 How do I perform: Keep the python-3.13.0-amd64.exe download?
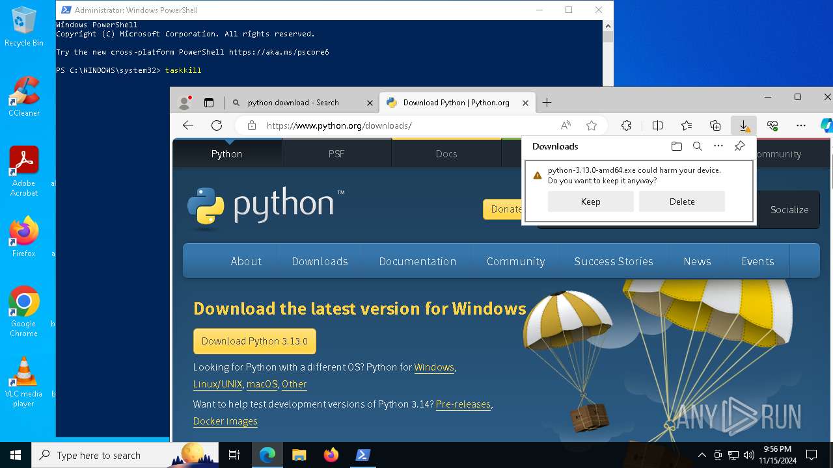[x=590, y=201]
